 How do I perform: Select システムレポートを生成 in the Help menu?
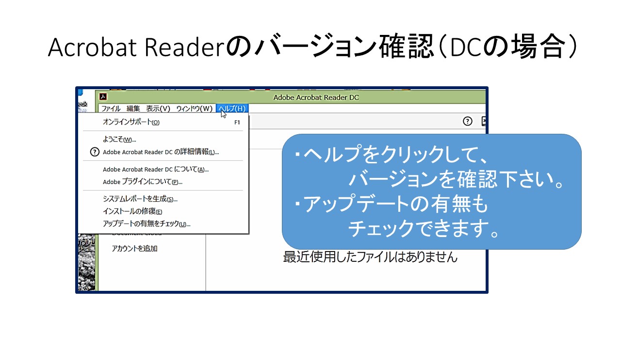tap(163, 199)
